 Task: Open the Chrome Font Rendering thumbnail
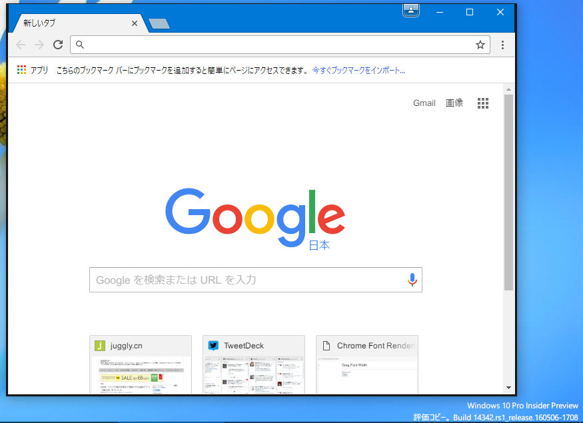367,364
